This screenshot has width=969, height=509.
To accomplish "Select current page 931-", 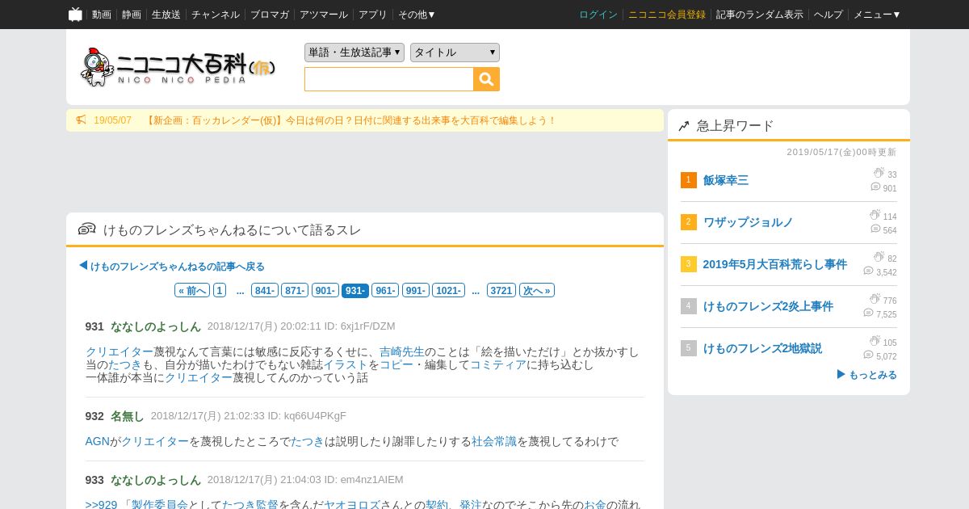I will pyautogui.click(x=355, y=290).
